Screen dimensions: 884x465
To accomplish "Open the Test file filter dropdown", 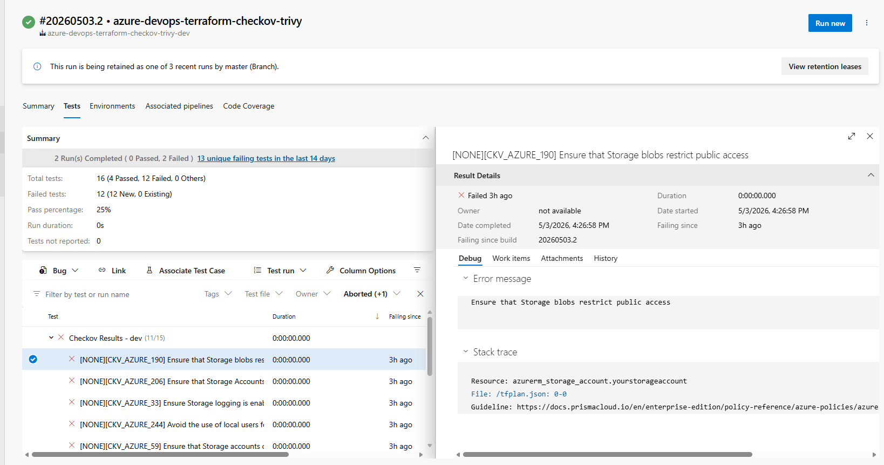I will point(263,294).
